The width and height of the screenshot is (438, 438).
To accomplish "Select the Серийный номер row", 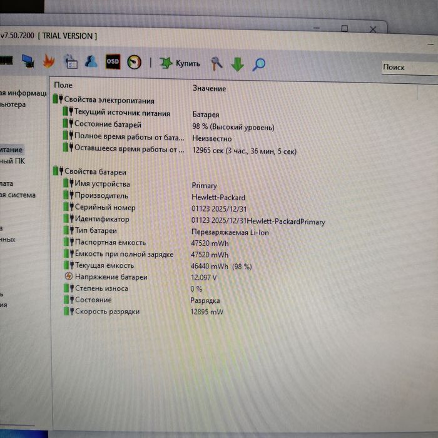I will click(105, 207).
